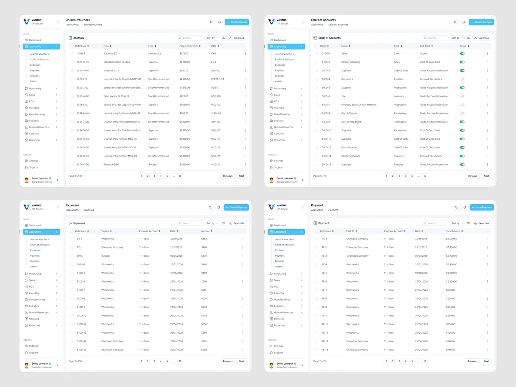
Task: Open notifications bell in Chart of Accounts header
Action: (464, 22)
